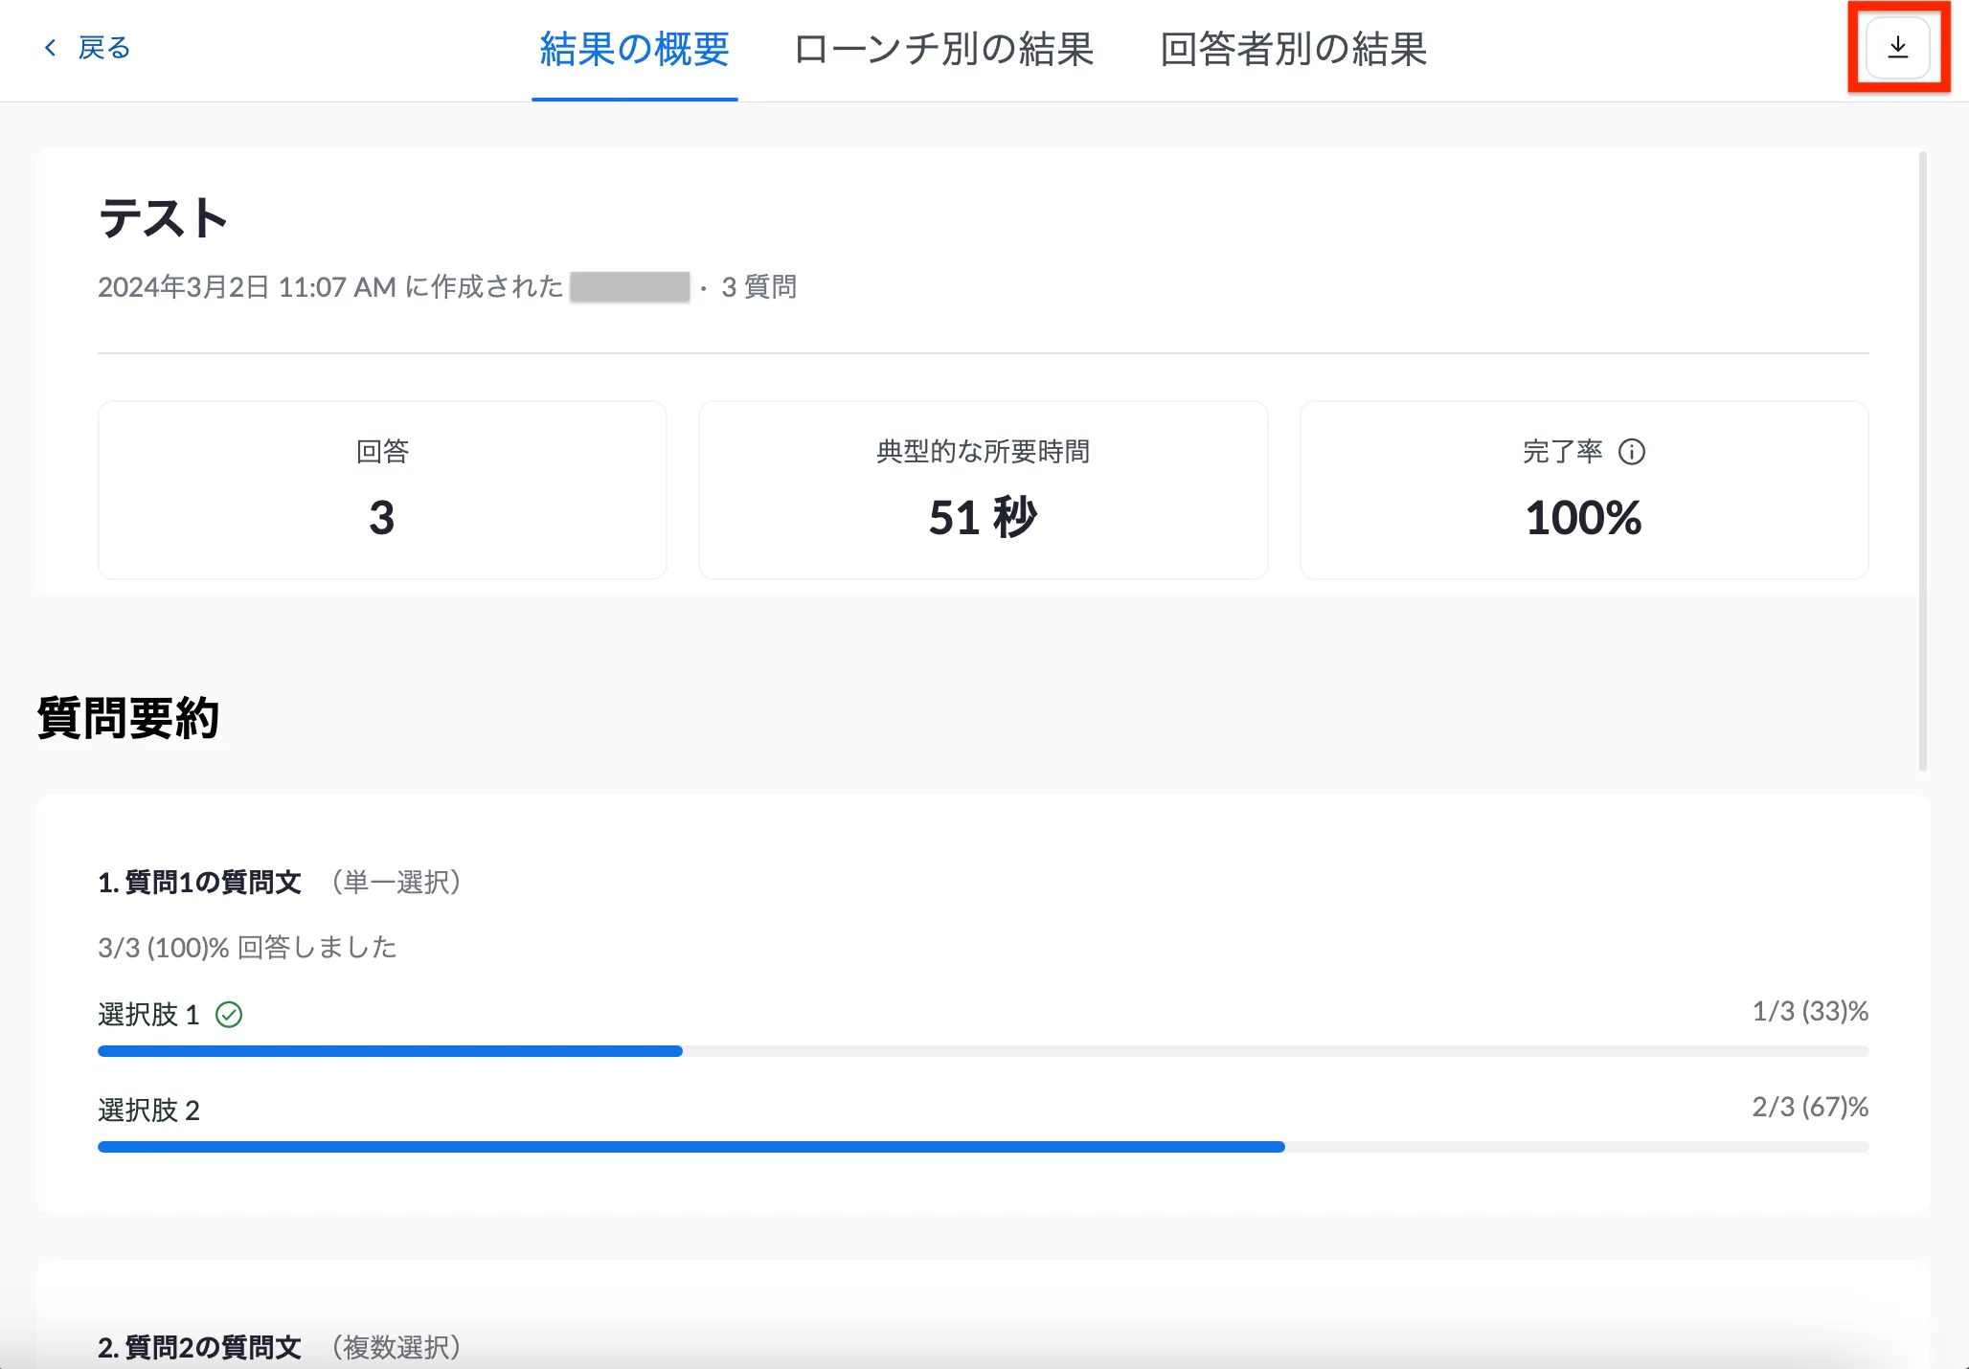
Task: Click question 2 質問2の質問文 heading
Action: tap(199, 1345)
